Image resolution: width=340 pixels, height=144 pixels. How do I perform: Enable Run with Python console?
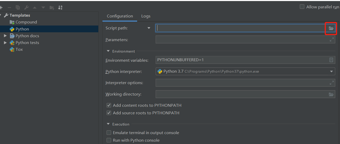109,140
